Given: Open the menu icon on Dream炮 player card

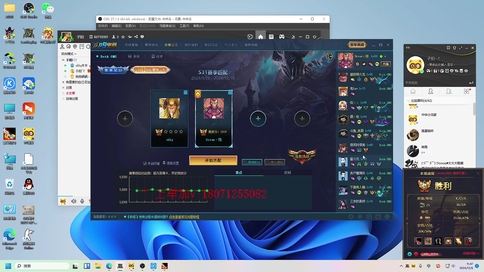Looking at the screenshot, I should click(230, 92).
